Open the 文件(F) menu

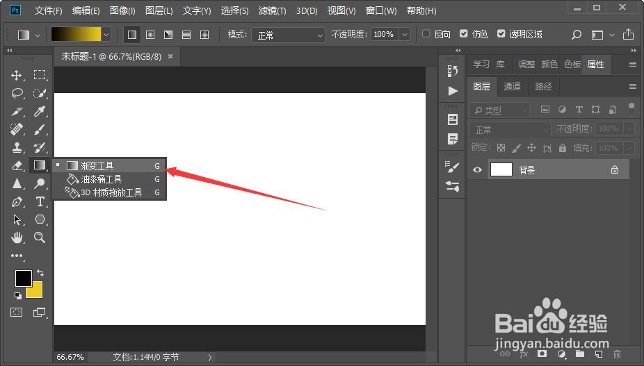(49, 10)
